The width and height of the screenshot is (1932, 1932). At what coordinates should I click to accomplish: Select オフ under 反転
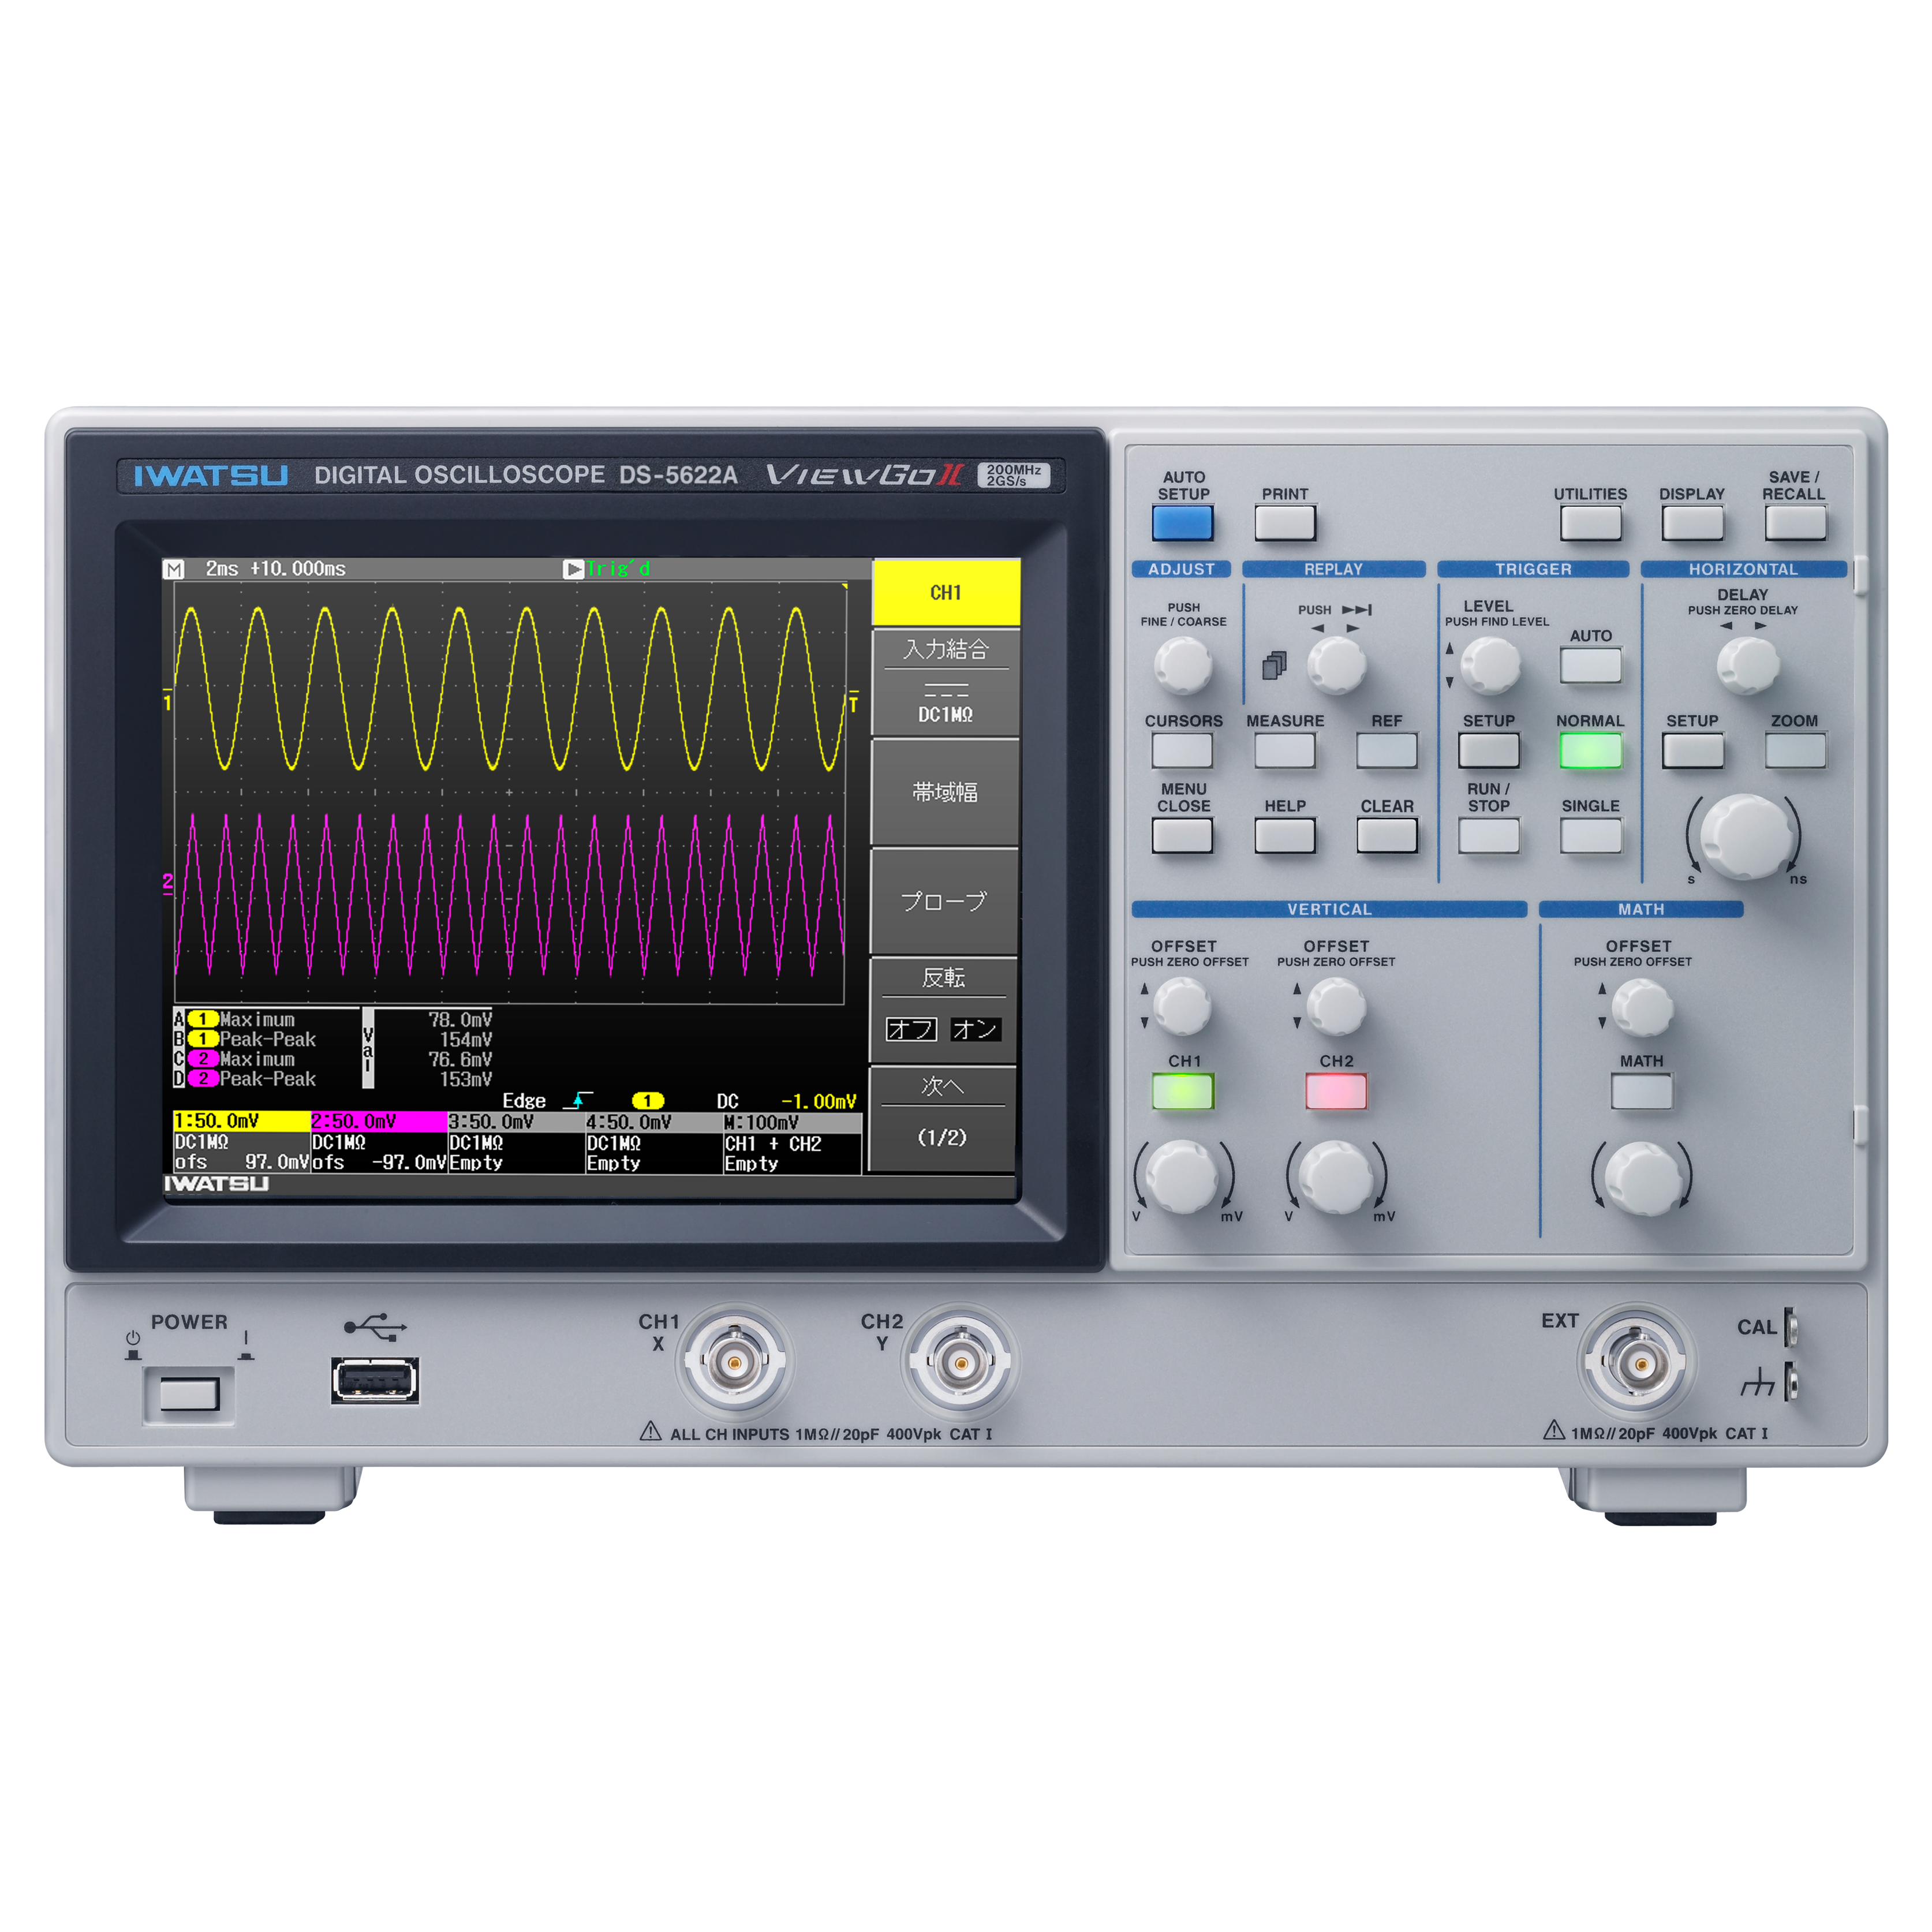(911, 1029)
